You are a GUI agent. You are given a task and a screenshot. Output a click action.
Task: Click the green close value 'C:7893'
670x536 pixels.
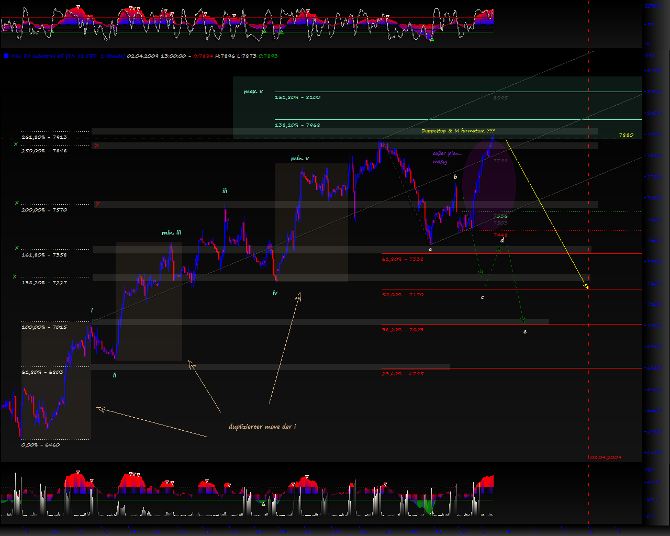tap(269, 55)
